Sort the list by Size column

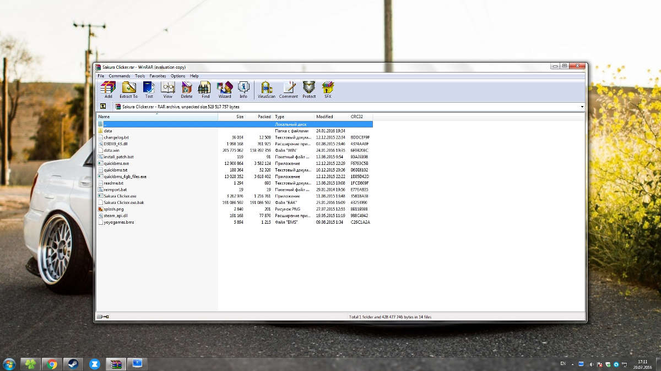coord(231,117)
